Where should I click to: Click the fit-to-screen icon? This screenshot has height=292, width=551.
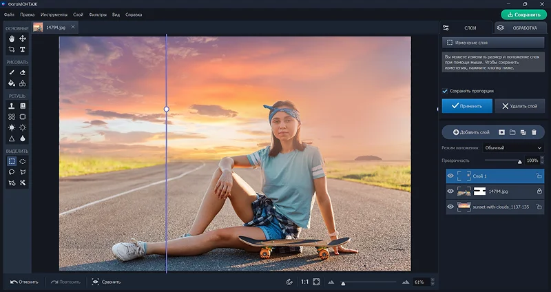316,282
